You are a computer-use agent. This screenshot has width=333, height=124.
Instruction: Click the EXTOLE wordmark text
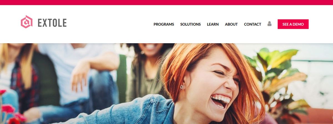[x=52, y=23]
